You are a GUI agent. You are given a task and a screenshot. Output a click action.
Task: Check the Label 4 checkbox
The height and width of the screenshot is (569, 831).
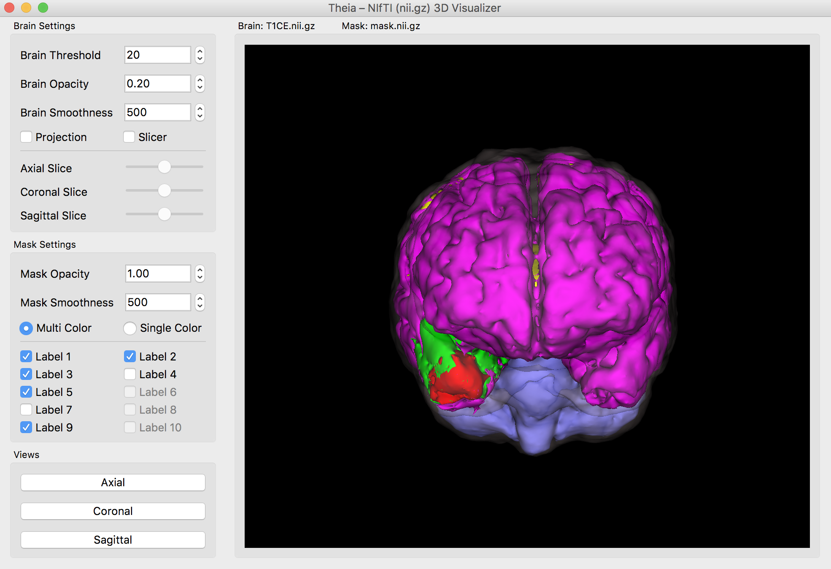point(130,374)
